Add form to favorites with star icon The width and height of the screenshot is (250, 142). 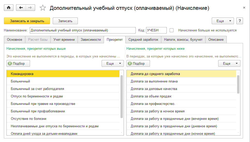pyautogui.click(x=43, y=8)
